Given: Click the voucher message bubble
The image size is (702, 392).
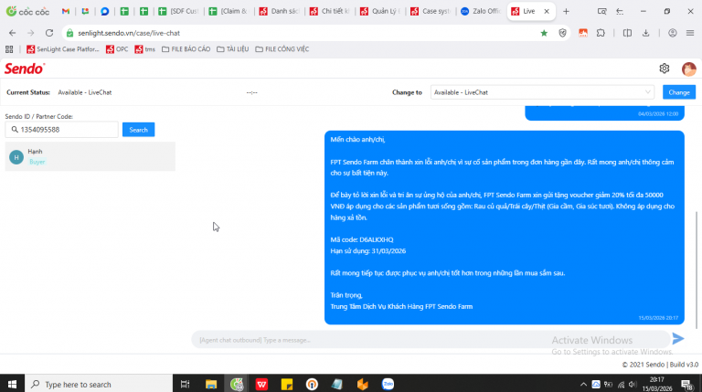Looking at the screenshot, I should pos(505,228).
